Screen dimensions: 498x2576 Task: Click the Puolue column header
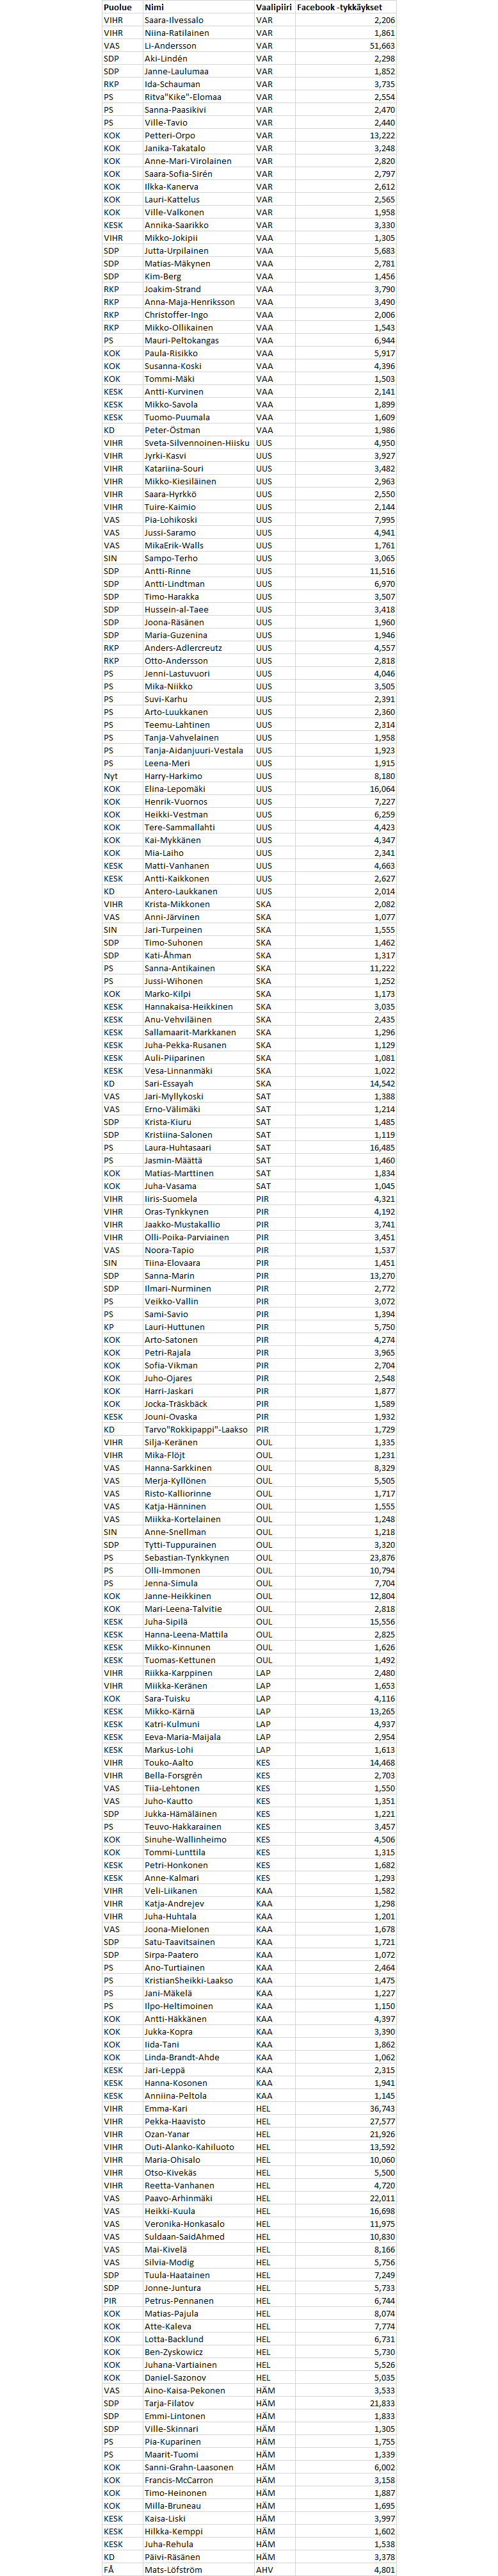[x=117, y=7]
